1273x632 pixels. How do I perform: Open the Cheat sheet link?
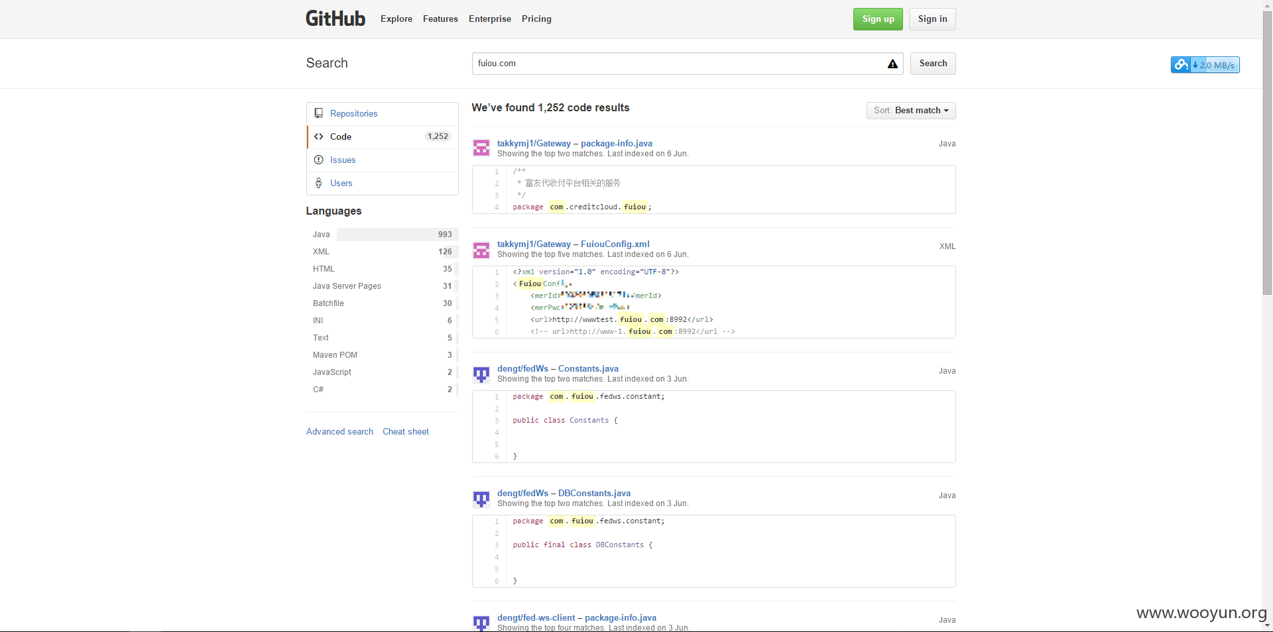pos(406,432)
